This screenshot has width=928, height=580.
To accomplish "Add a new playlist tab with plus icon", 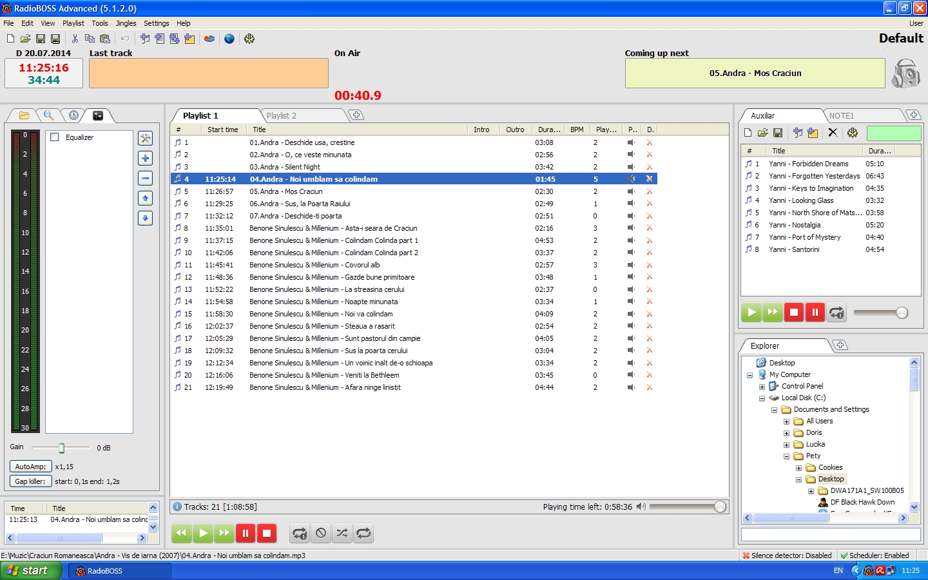I will (356, 115).
